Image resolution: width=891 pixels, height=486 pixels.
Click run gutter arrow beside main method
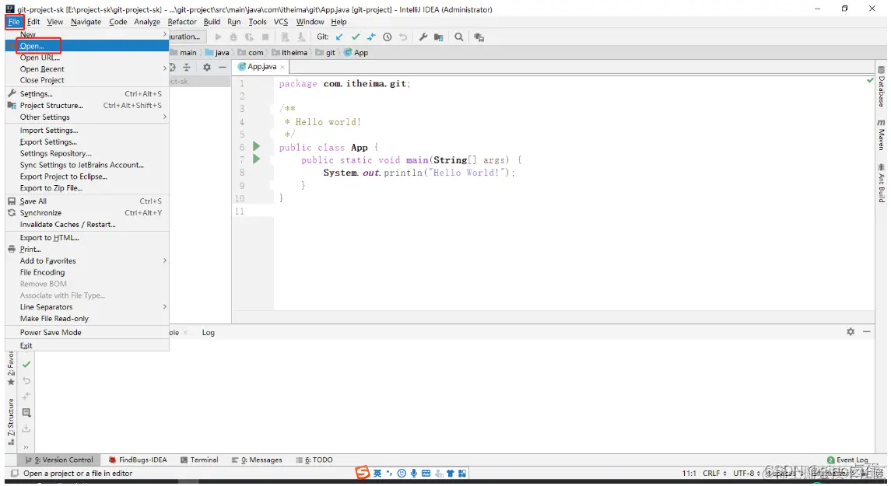[x=256, y=159]
